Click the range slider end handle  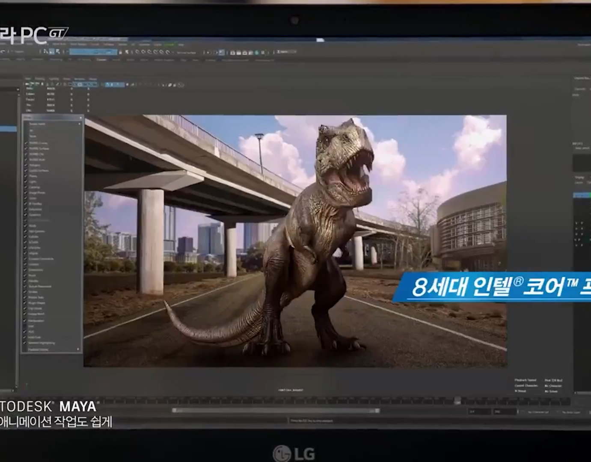(377, 410)
